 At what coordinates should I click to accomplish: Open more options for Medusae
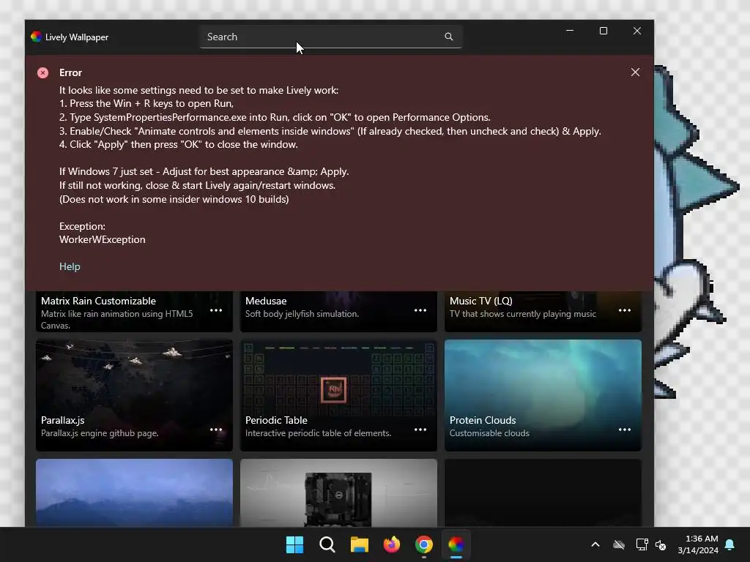point(420,310)
